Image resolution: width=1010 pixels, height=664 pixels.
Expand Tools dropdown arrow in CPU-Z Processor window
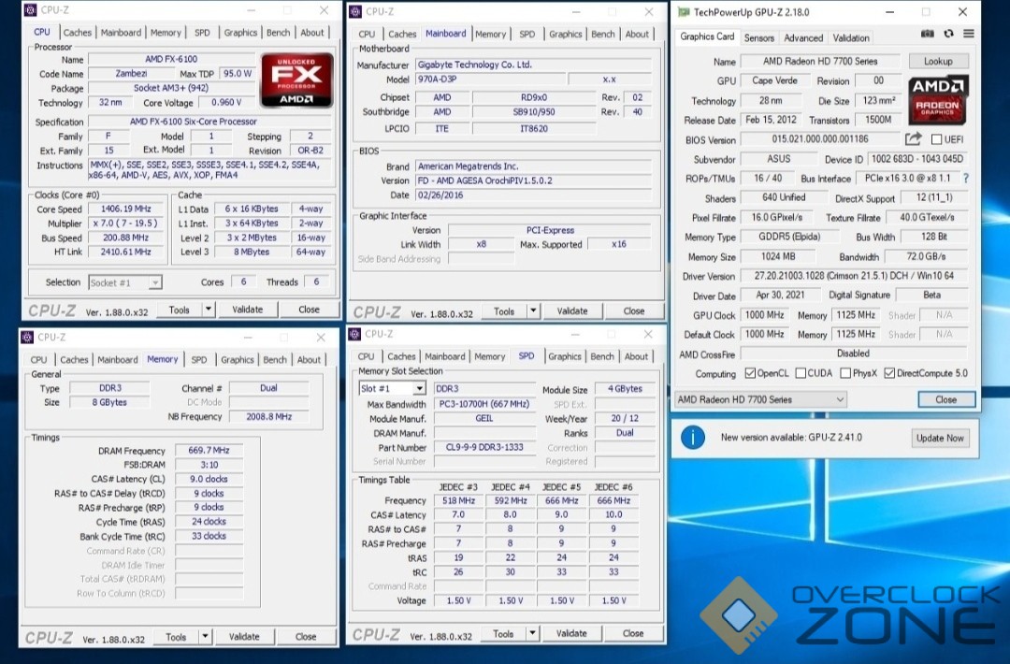(208, 310)
